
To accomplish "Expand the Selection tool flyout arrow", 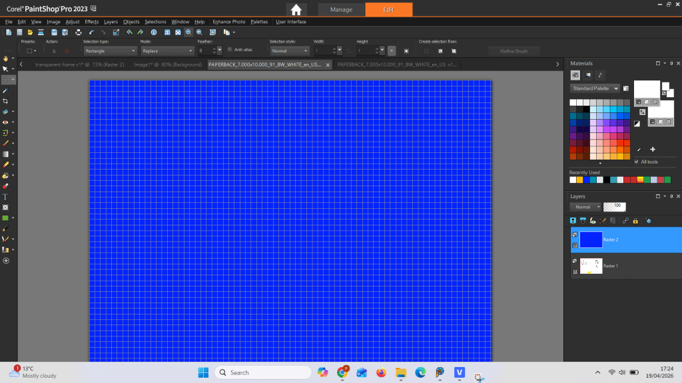I will (13, 80).
